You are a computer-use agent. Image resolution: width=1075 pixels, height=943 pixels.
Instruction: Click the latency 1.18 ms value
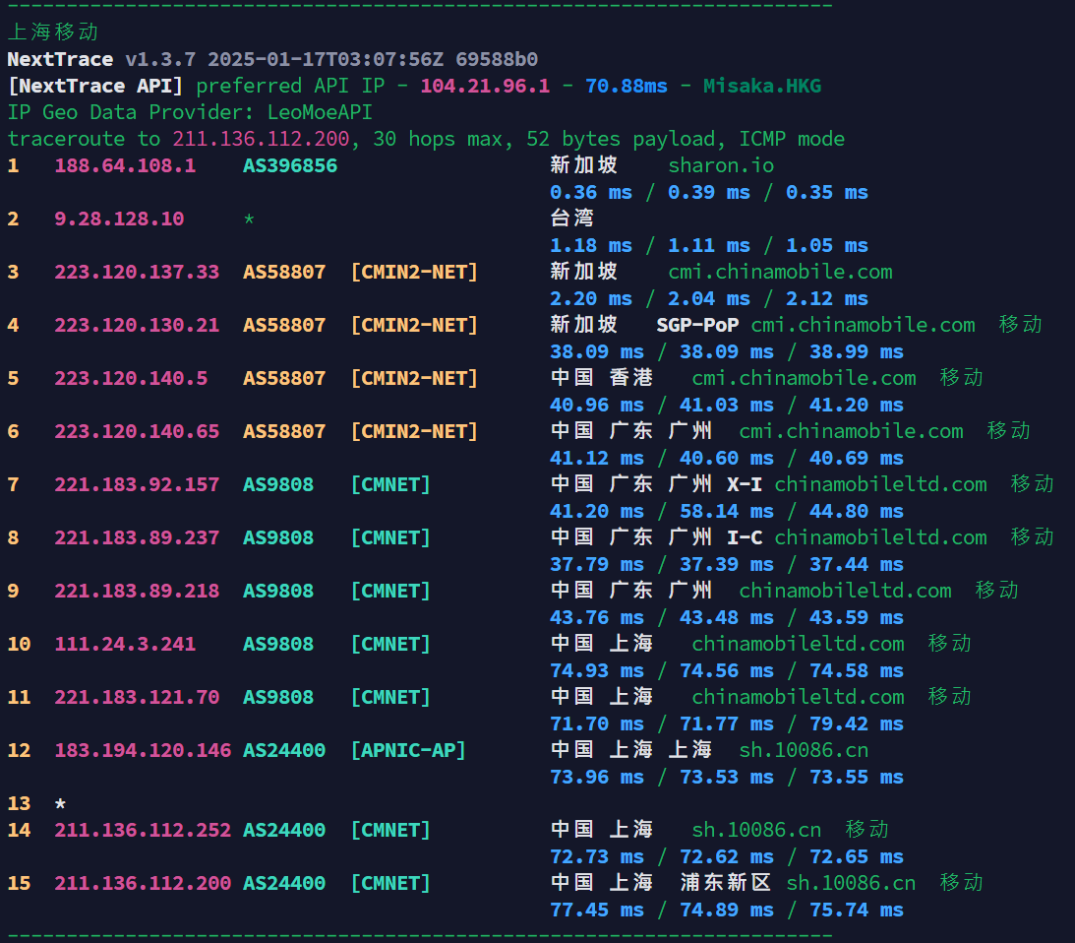591,246
